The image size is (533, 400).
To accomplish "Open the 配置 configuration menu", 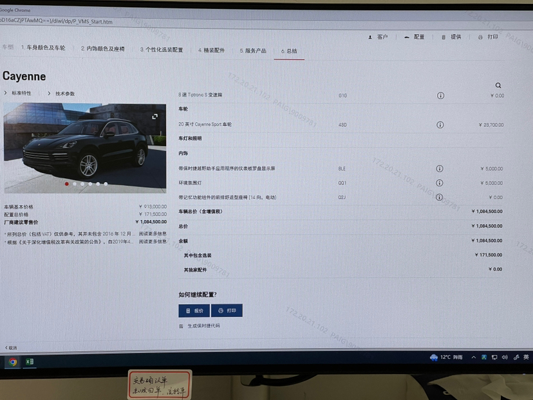I will click(415, 37).
